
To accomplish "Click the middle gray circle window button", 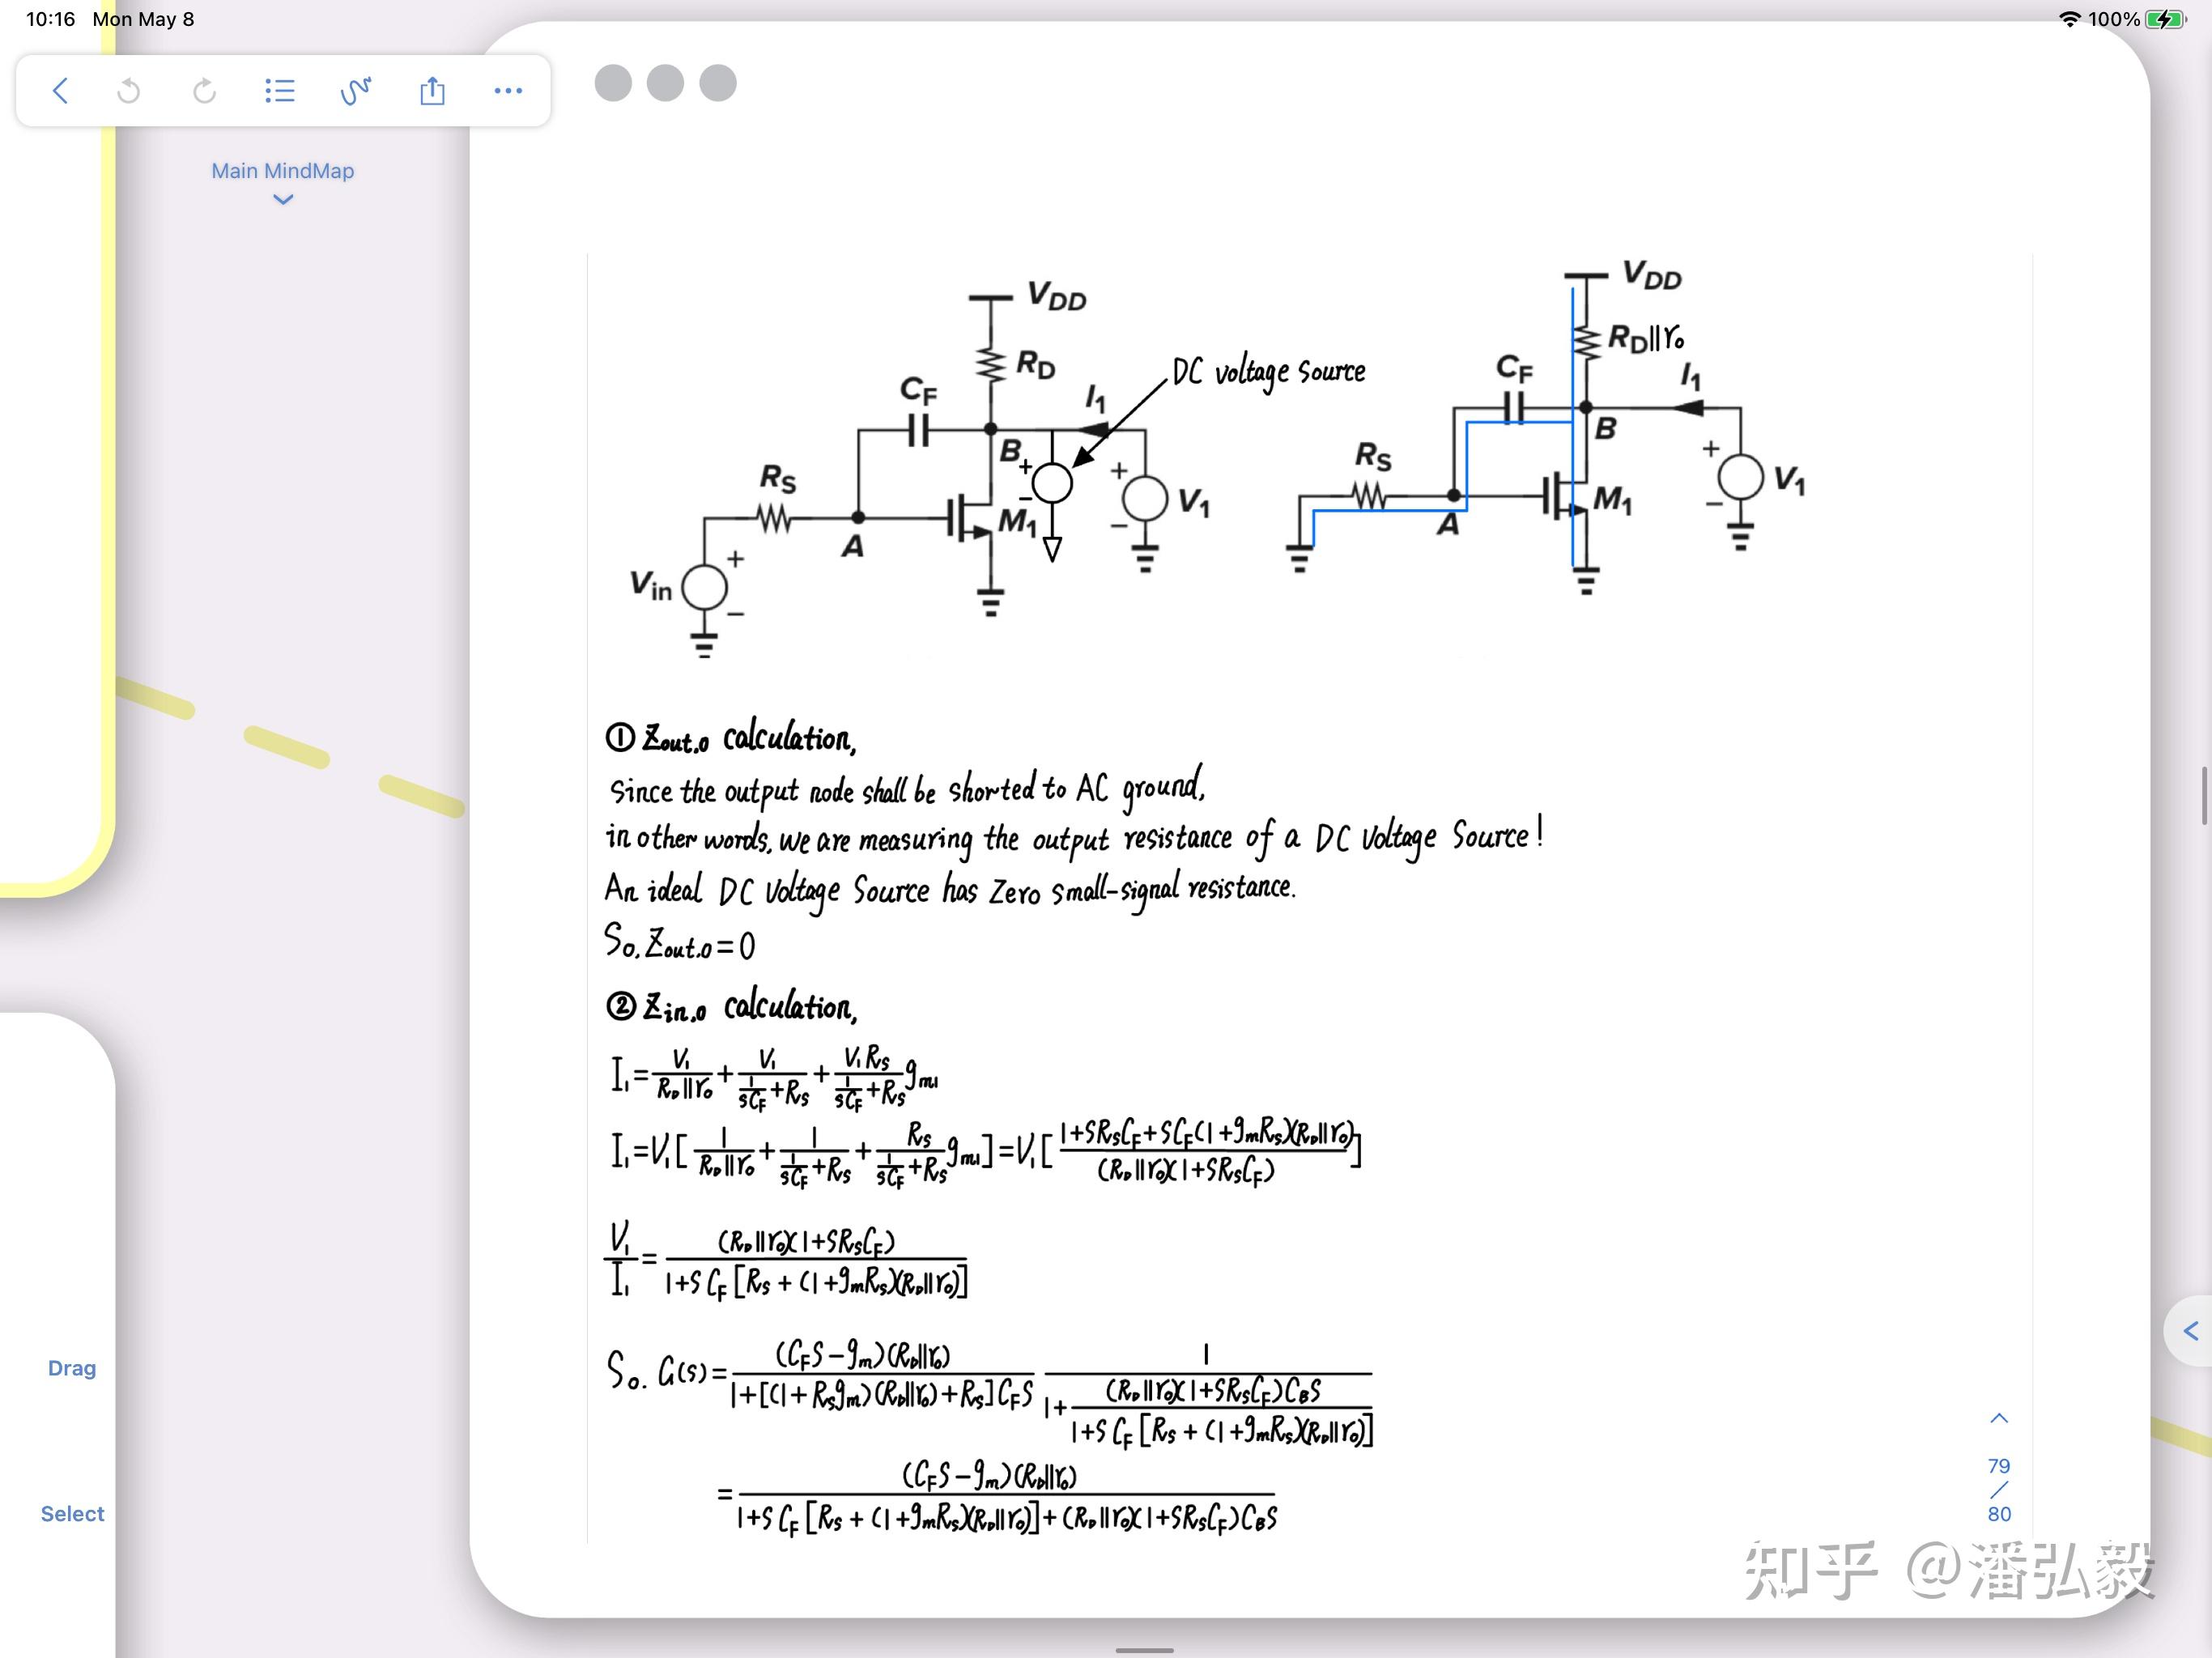I will (x=665, y=83).
